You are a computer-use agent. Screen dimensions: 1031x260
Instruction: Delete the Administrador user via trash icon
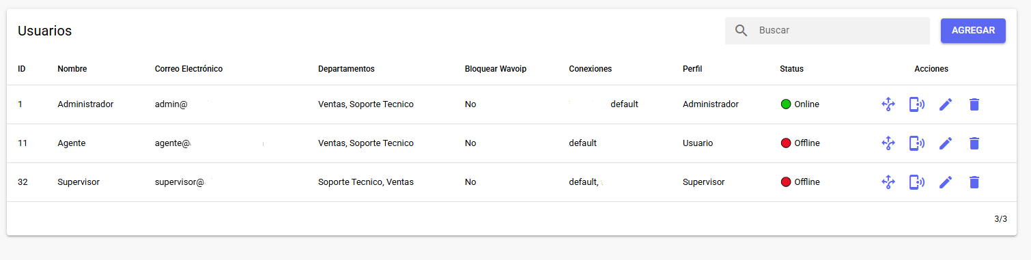(974, 104)
